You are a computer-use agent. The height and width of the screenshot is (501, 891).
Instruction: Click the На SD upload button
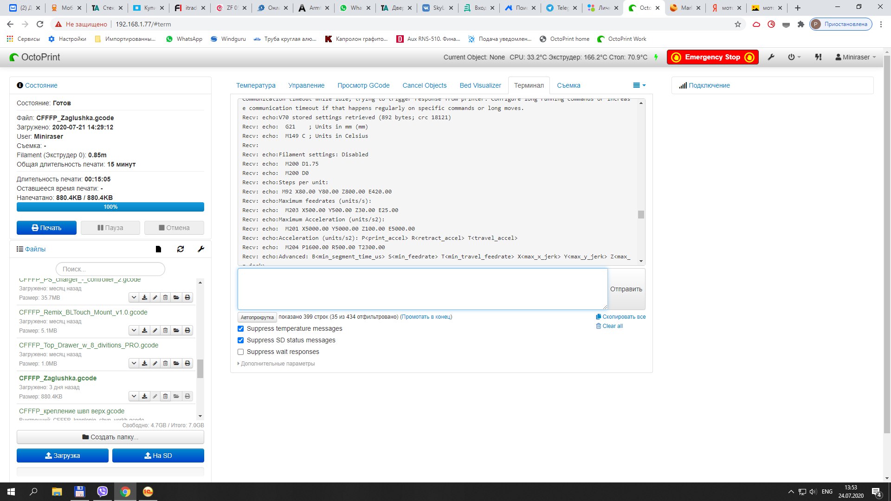coord(158,456)
